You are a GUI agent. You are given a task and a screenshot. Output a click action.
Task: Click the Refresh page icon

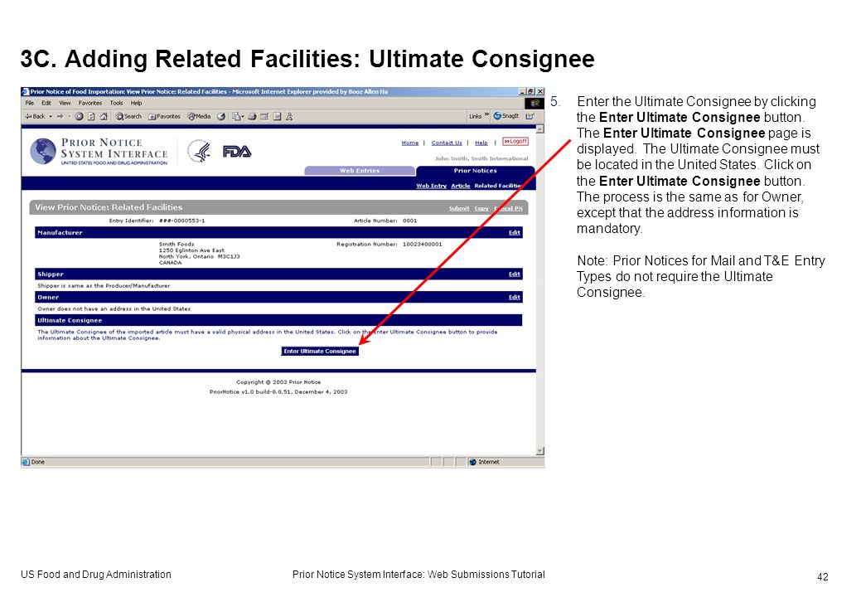coord(91,116)
